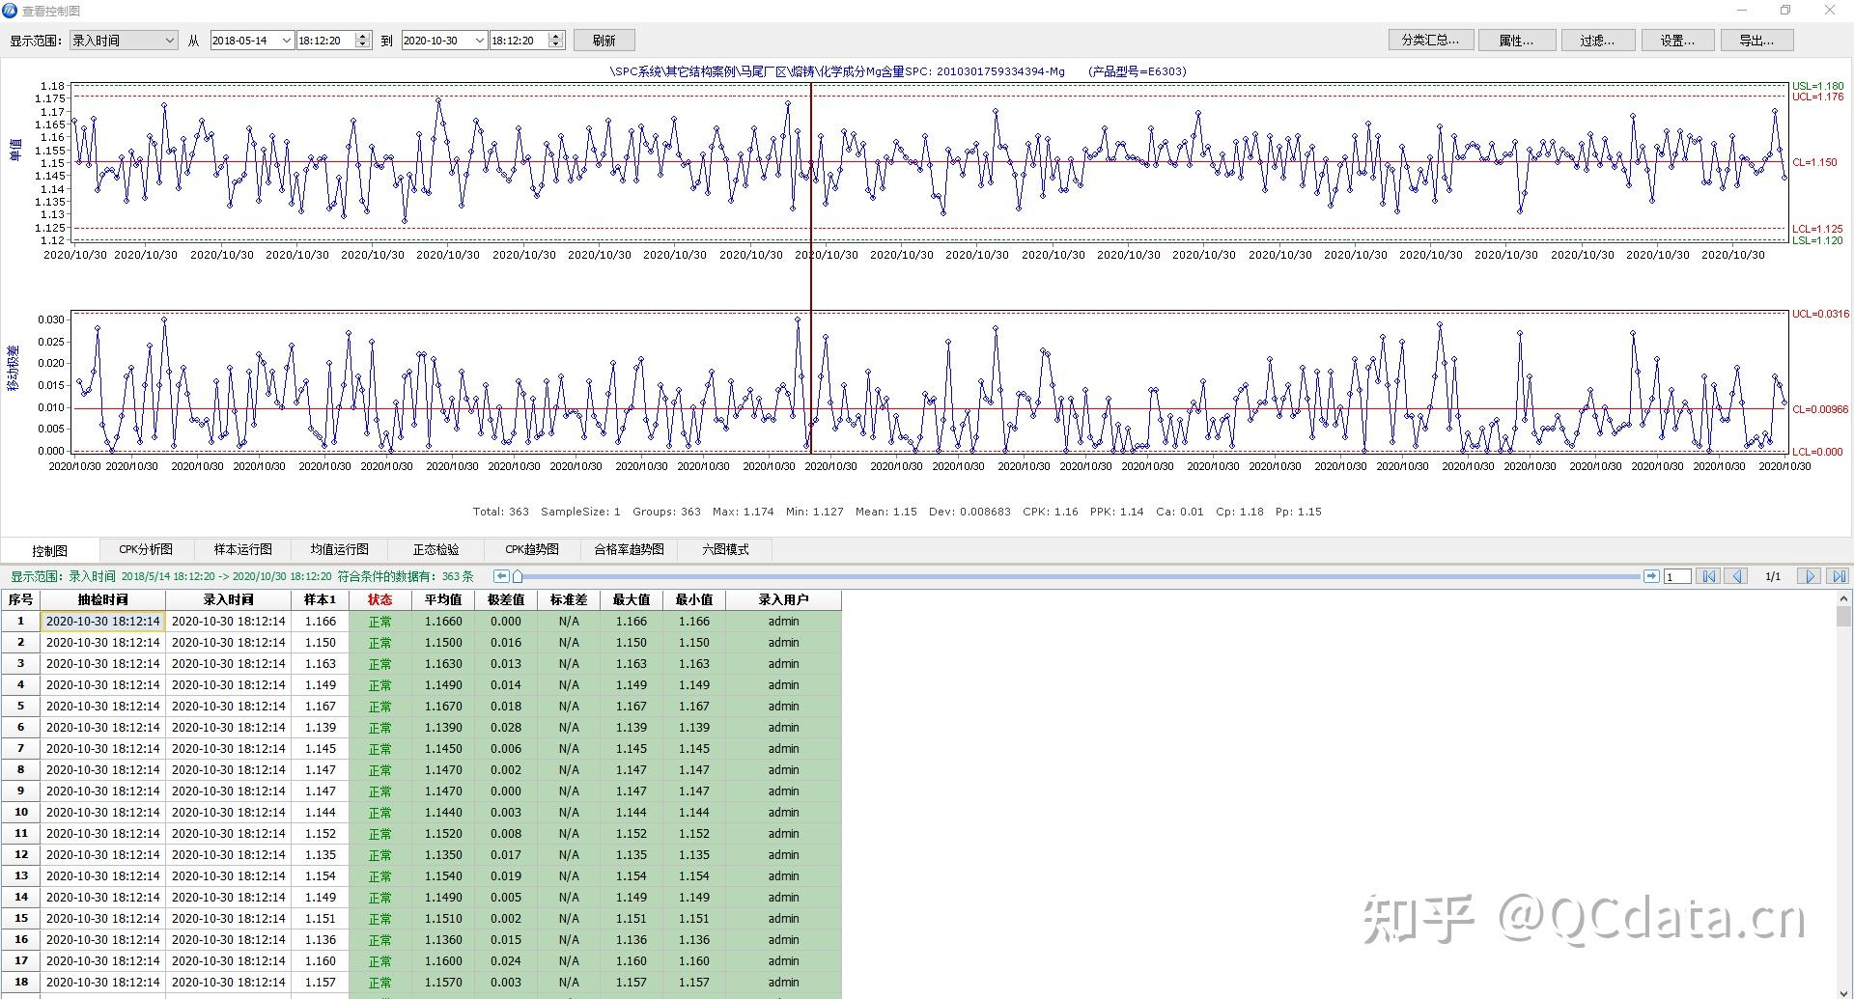Go to the first page of records
The width and height of the screenshot is (1854, 999).
click(x=1708, y=576)
